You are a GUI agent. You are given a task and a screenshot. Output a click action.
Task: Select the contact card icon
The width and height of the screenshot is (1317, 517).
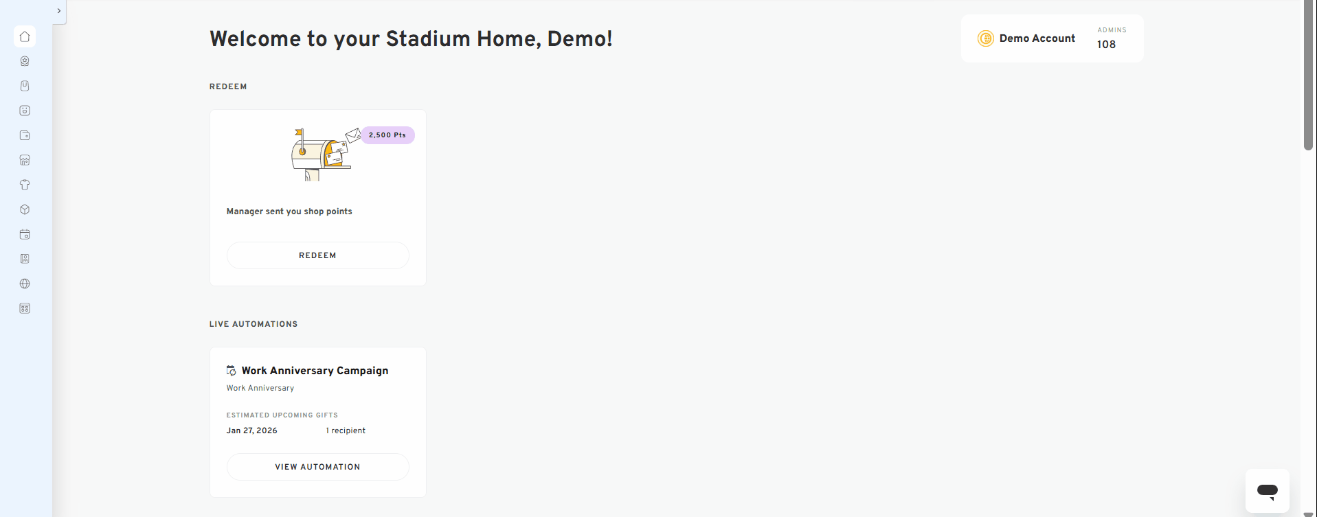tap(25, 259)
